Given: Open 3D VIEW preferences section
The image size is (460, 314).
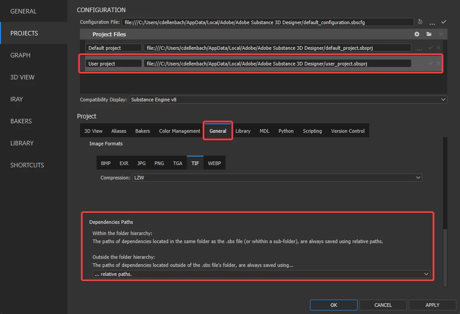Looking at the screenshot, I should click(34, 77).
